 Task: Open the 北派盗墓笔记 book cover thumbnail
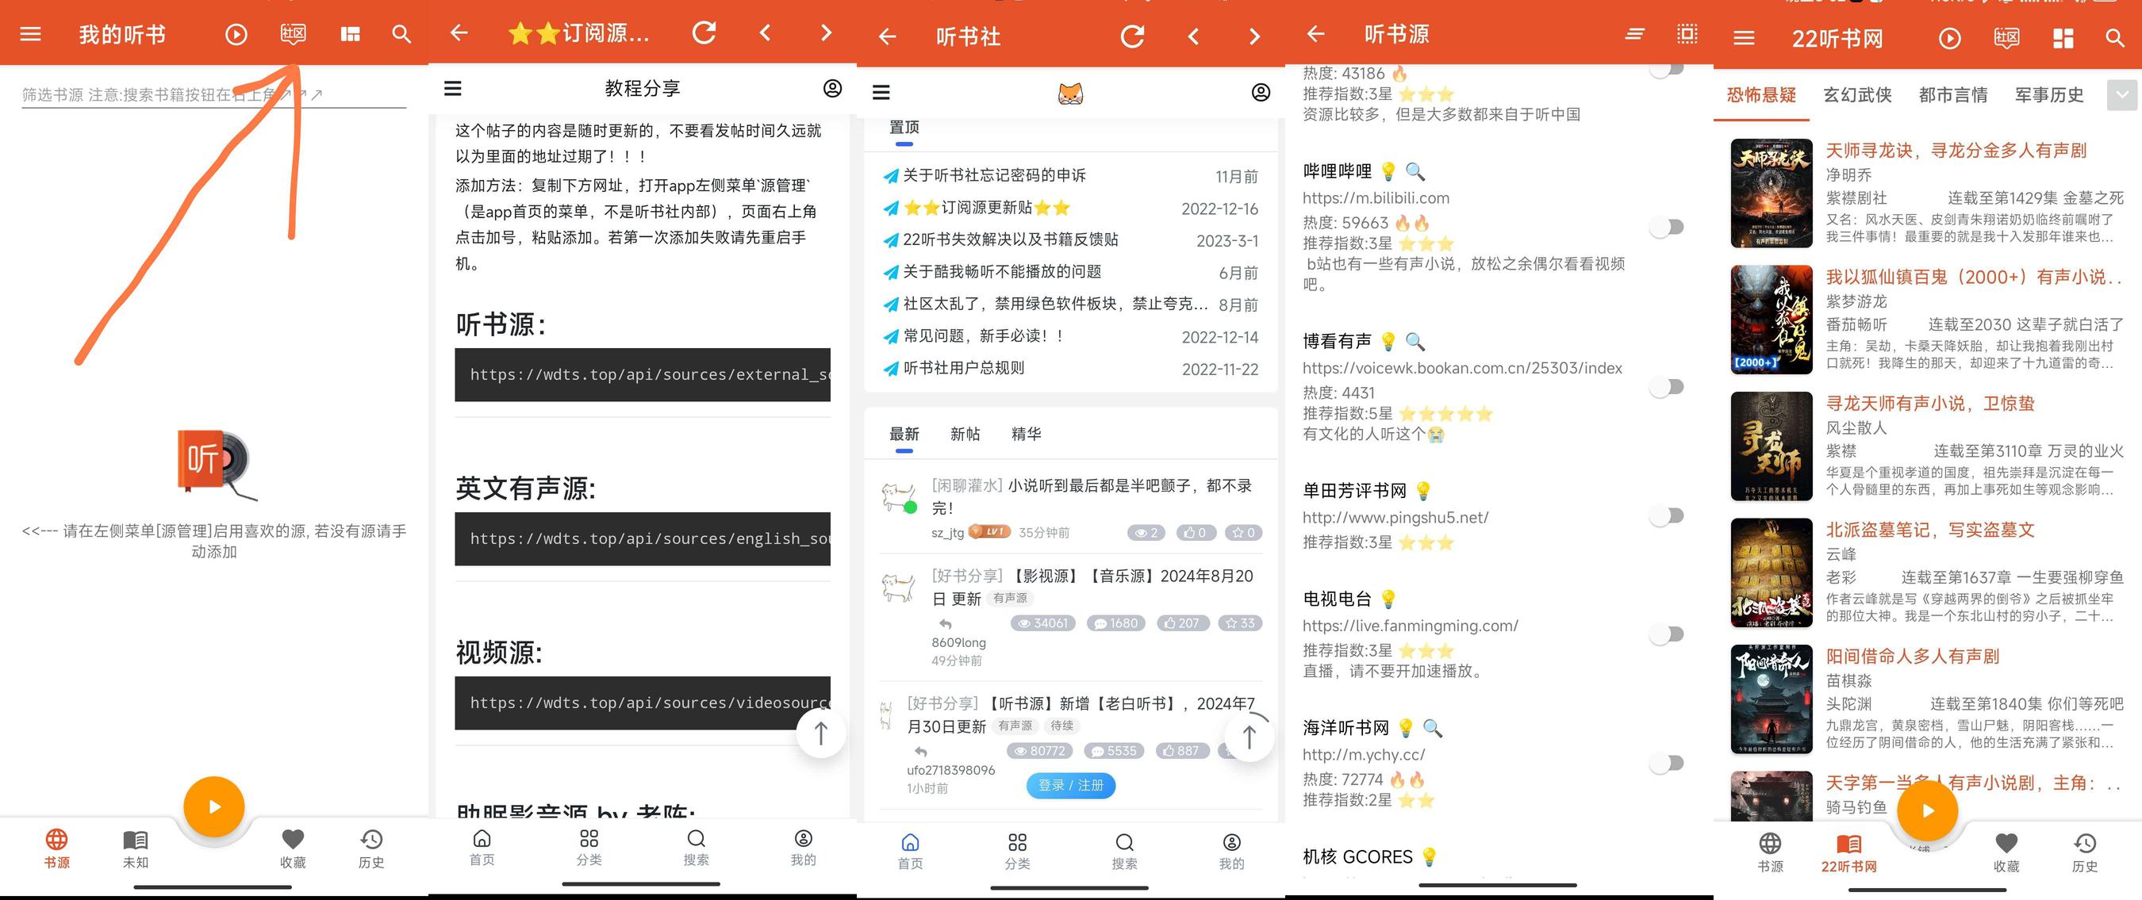tap(1772, 573)
